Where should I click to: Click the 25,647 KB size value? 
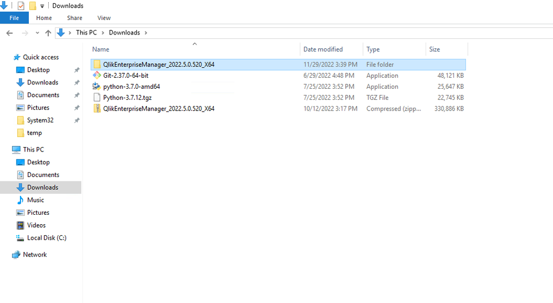pos(450,87)
